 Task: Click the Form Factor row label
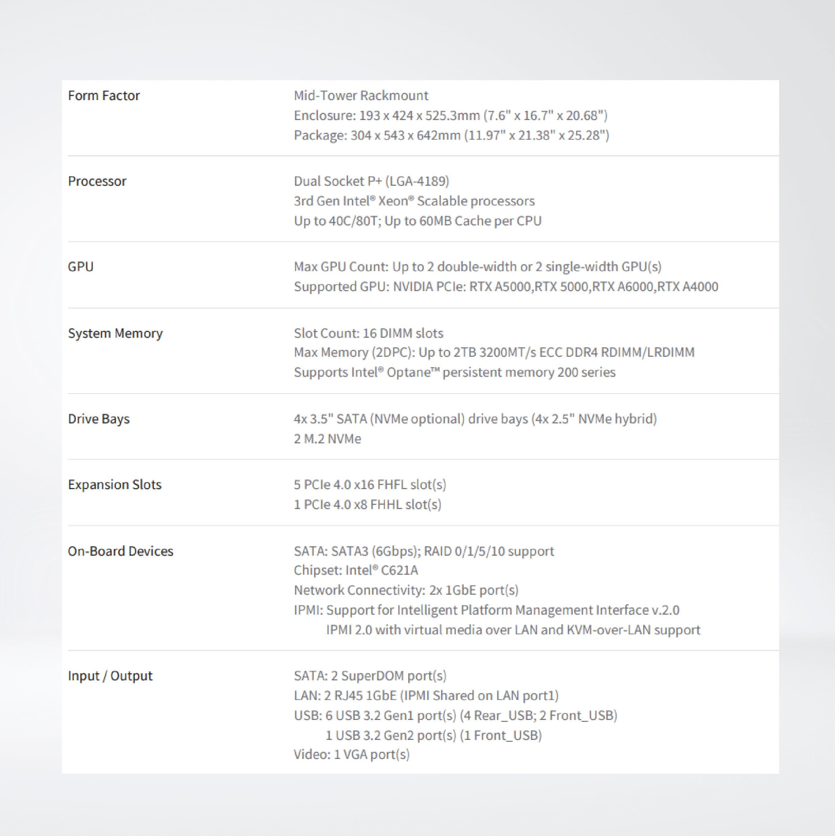pos(104,95)
